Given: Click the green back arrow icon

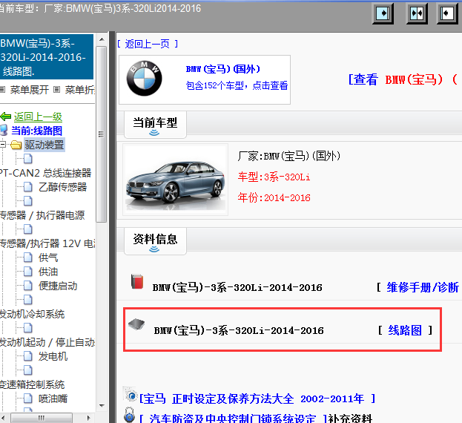Looking at the screenshot, I should [6, 117].
